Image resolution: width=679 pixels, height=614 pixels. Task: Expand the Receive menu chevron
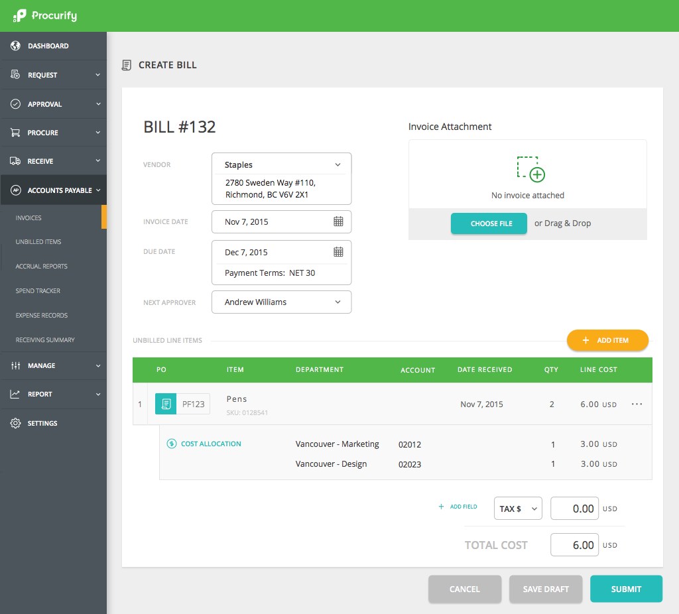coord(98,160)
